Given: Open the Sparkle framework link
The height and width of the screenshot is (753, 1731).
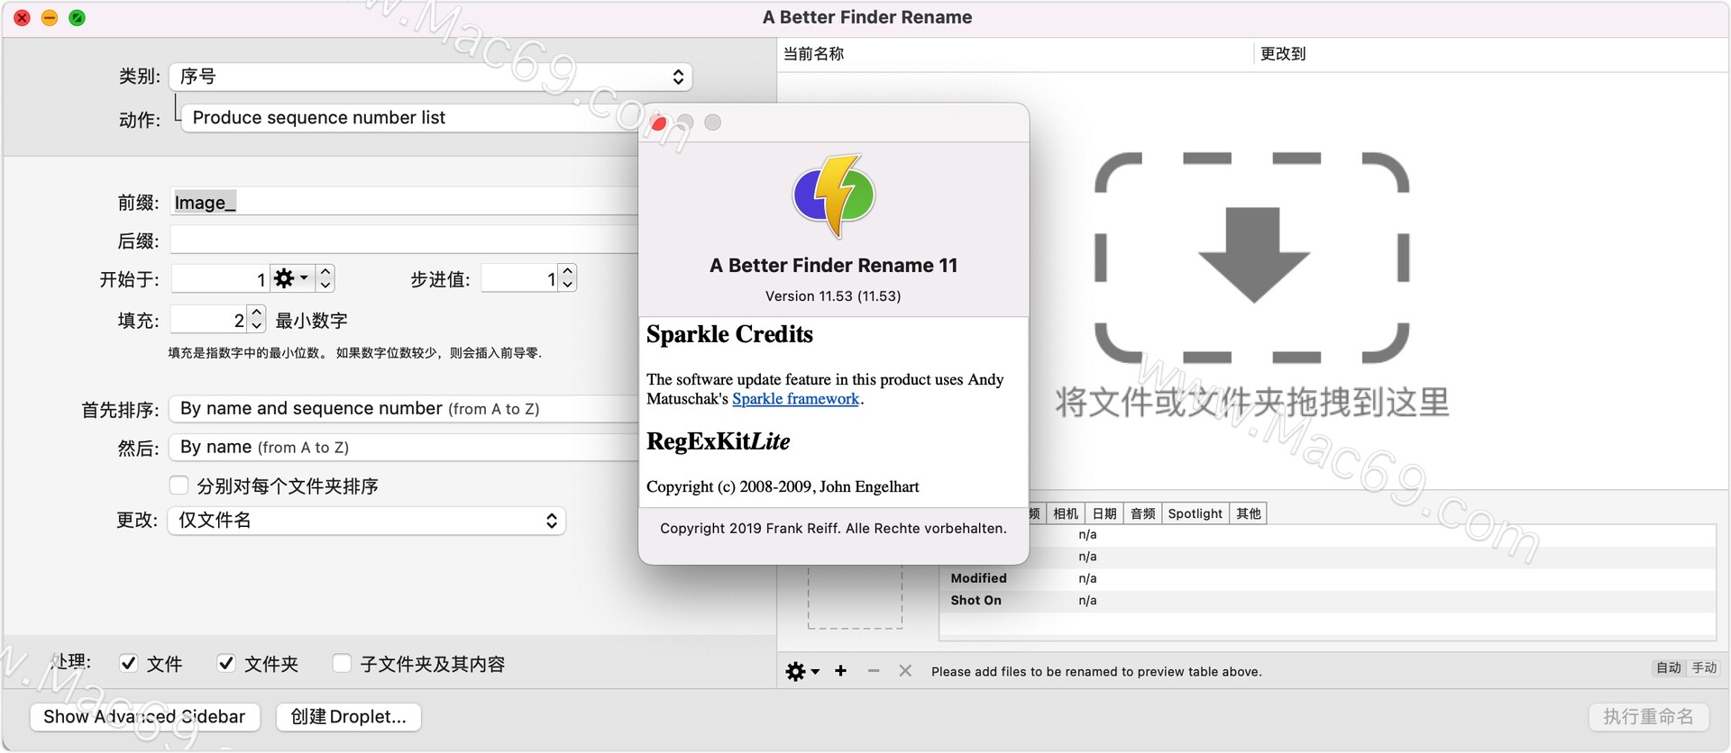Looking at the screenshot, I should pyautogui.click(x=795, y=399).
